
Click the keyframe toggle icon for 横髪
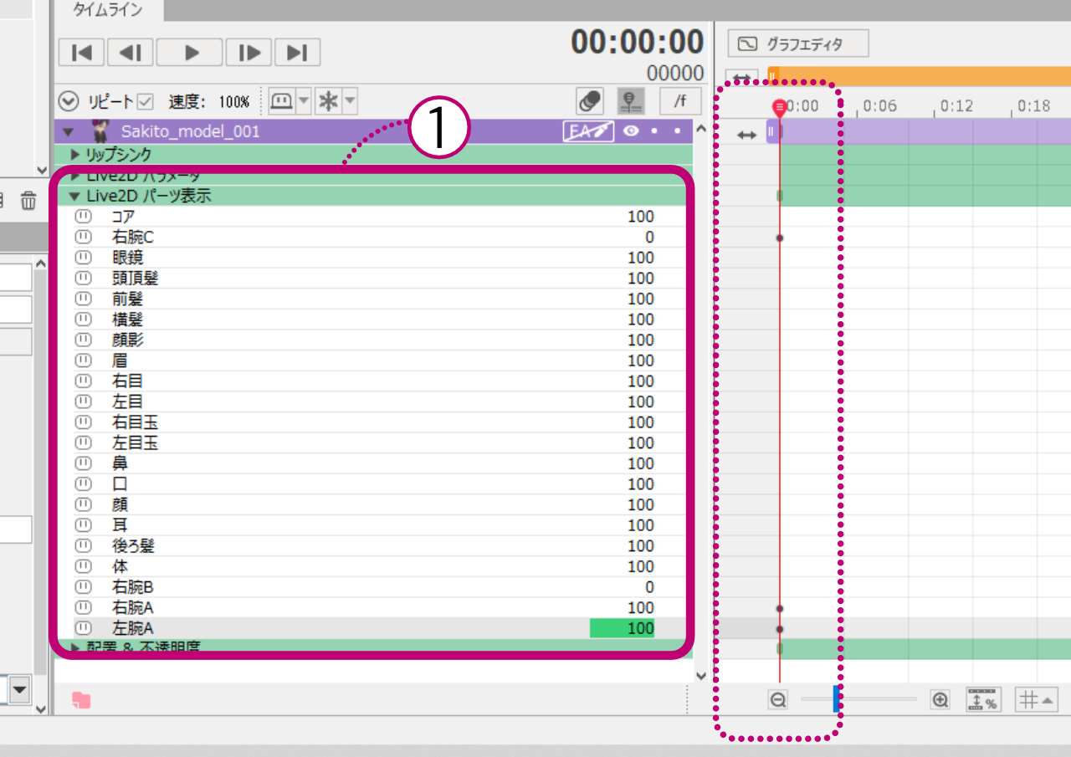pos(83,320)
